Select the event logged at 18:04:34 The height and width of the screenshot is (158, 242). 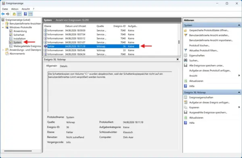(x=92, y=54)
